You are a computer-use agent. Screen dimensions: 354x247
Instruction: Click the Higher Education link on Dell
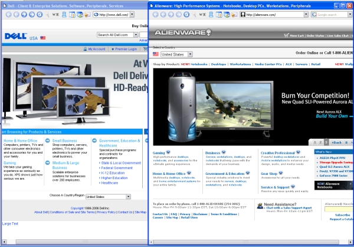point(114,178)
